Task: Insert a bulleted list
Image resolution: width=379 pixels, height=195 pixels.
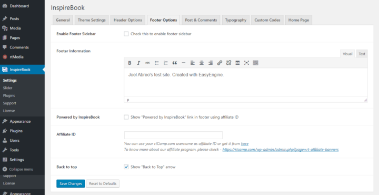Action: point(157,63)
